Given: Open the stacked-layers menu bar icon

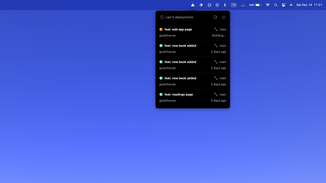Looking at the screenshot, I should click(209, 5).
